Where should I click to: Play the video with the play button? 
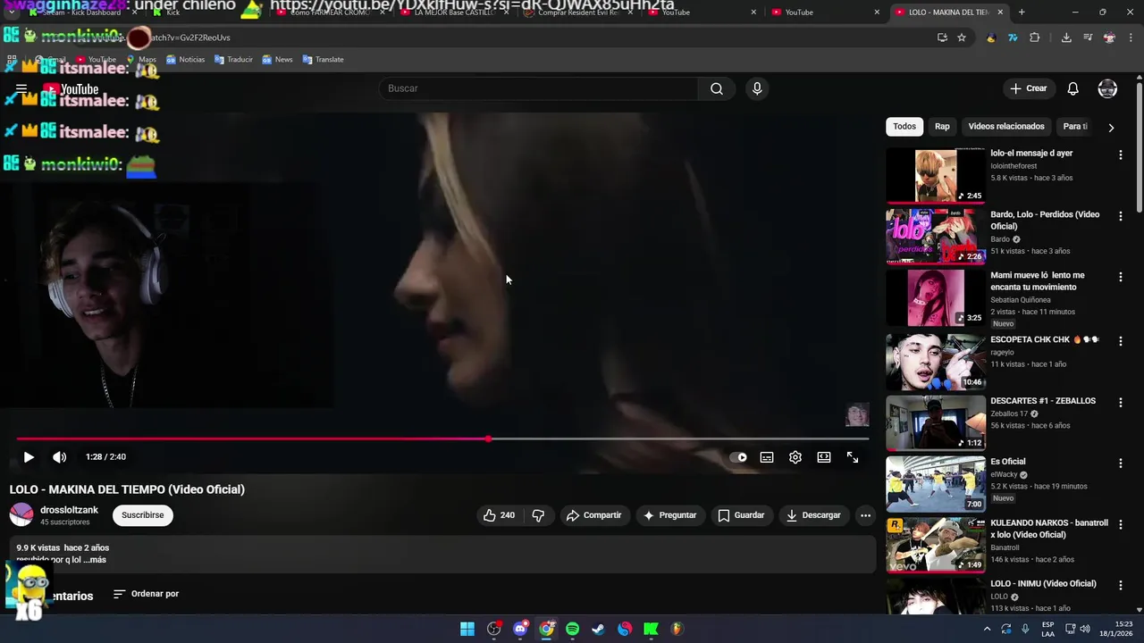click(29, 457)
